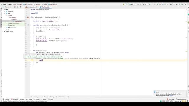This screenshot has height=106, width=189.
Task: Open the app run configuration dropdown
Action: (132, 4)
